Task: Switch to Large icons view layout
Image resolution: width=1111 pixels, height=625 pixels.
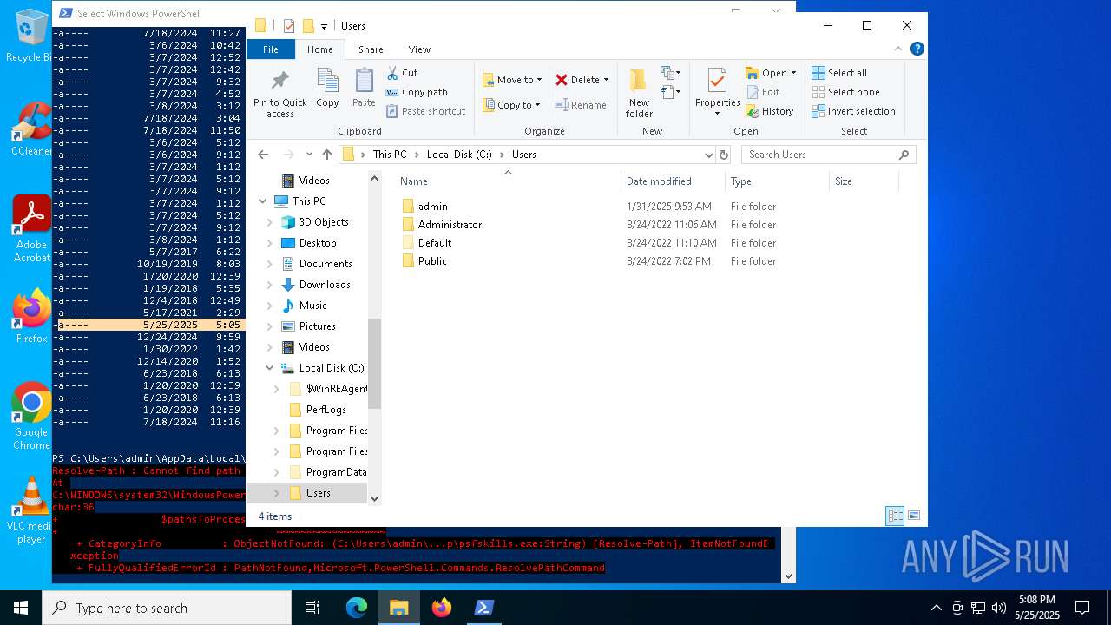Action: tap(913, 516)
